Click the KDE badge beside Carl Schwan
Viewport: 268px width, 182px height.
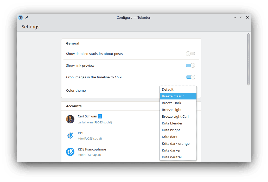(100, 116)
